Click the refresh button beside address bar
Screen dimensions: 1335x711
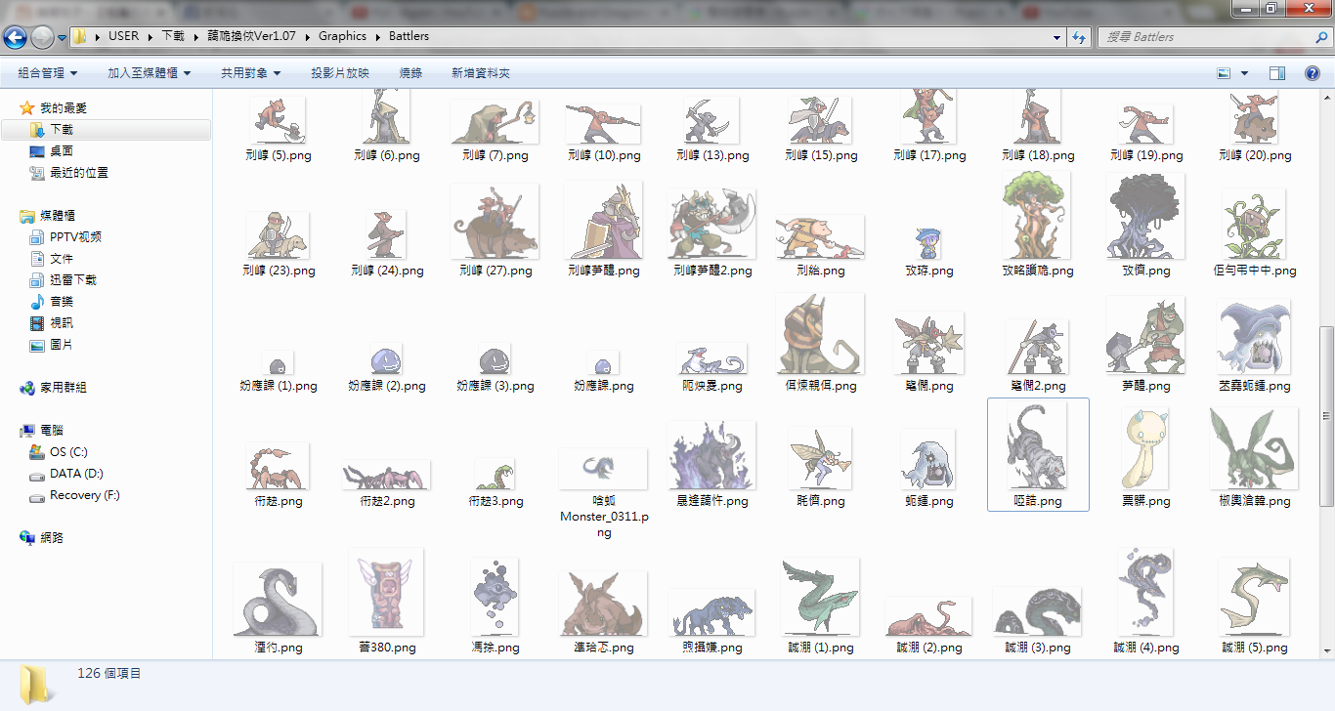pos(1079,37)
